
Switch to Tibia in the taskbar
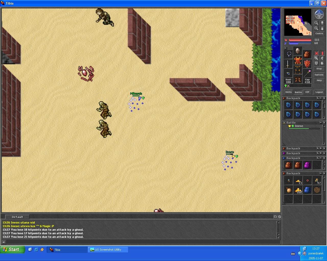67,250
